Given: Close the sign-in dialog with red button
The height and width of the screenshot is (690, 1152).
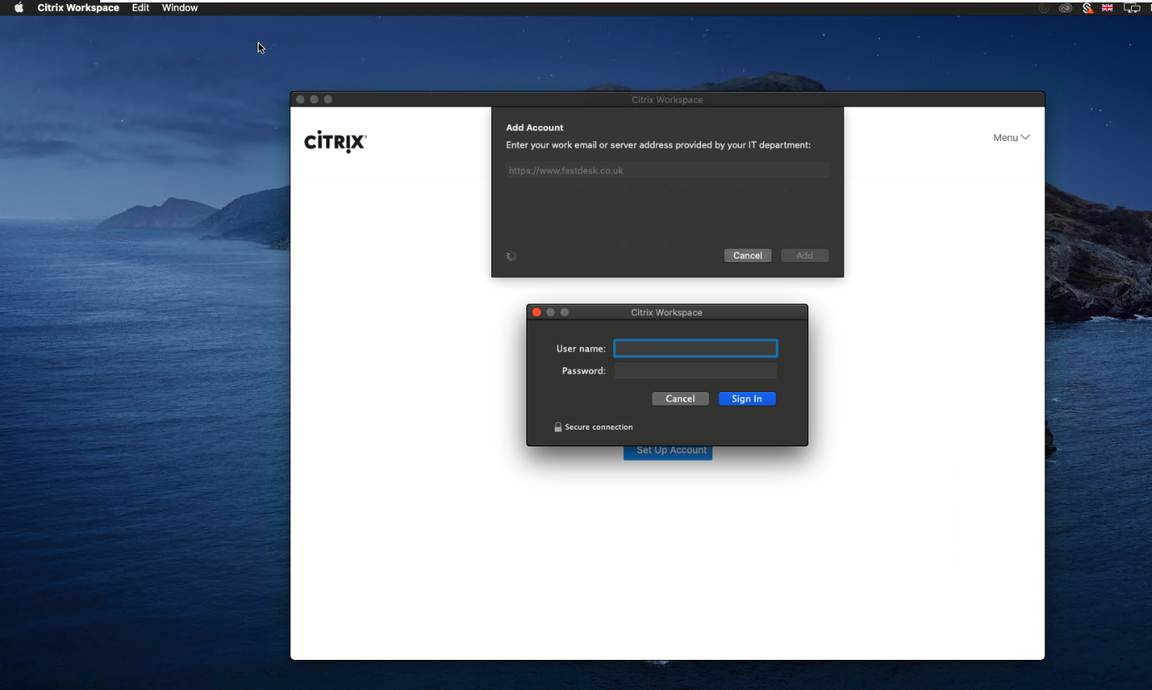Looking at the screenshot, I should click(536, 312).
